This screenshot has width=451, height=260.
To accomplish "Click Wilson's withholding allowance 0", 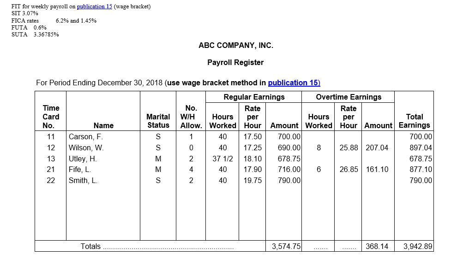I will point(191,148).
